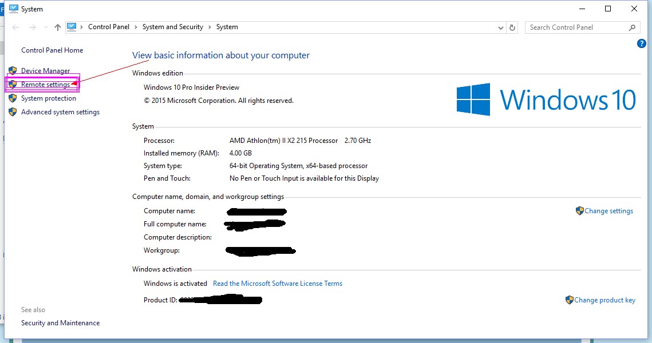The height and width of the screenshot is (343, 652).
Task: Click the shield icon beside Device Manager
Action: [13, 71]
